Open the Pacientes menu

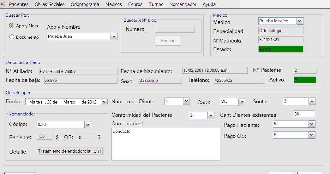19,4
